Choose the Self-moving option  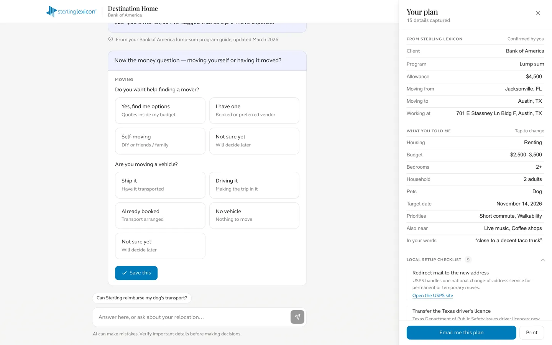pyautogui.click(x=160, y=141)
